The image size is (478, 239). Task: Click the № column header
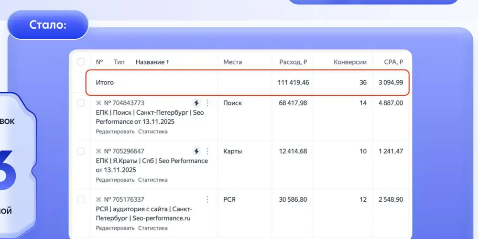pos(99,62)
